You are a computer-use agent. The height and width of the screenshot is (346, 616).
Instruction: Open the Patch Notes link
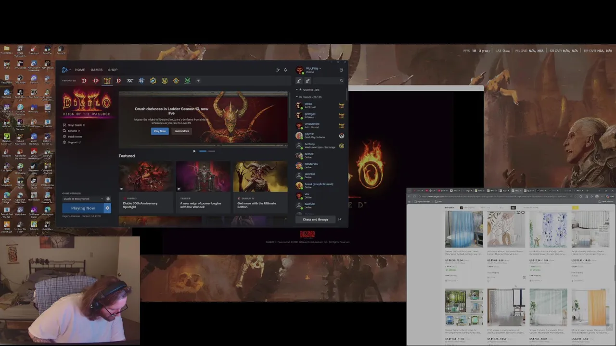click(73, 136)
